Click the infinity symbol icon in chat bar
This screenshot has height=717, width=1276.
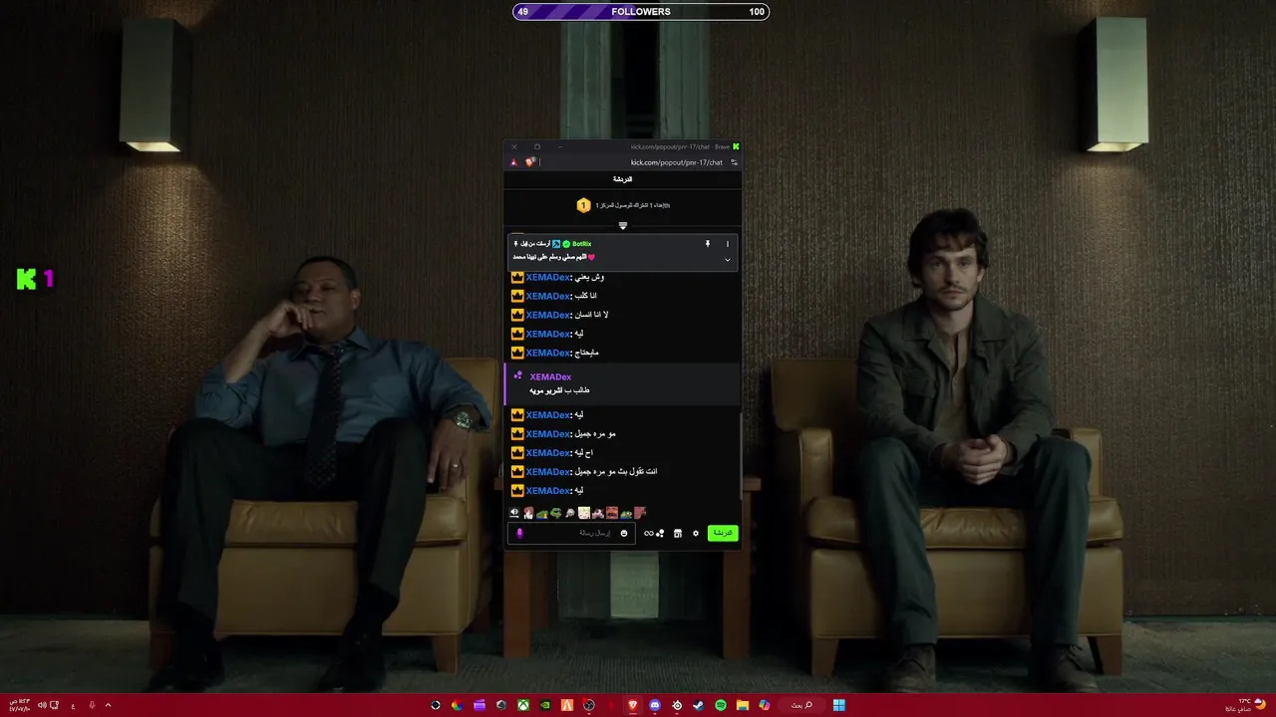tap(648, 533)
